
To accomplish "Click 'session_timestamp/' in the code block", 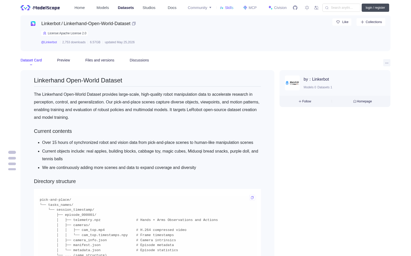I will [76, 210].
